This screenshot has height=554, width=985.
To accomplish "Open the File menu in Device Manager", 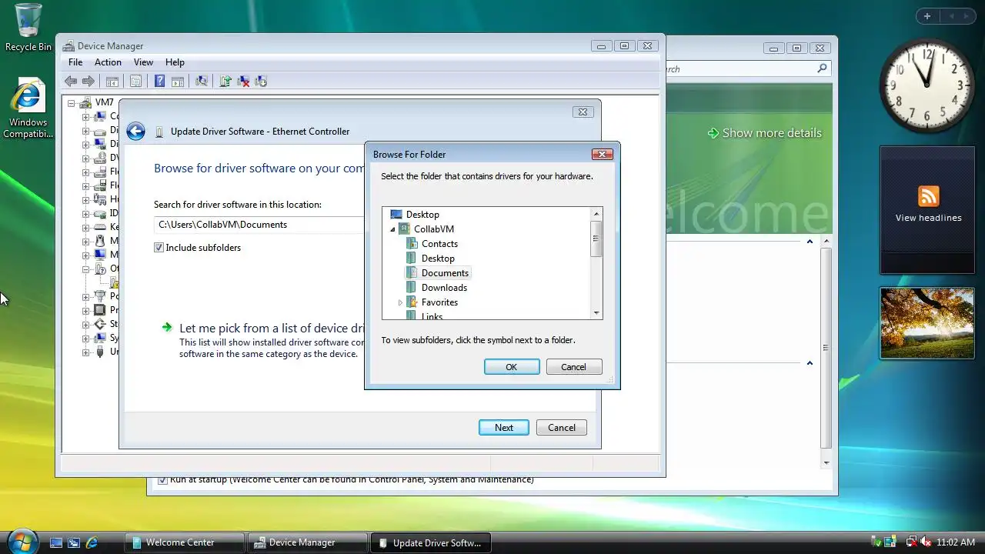I will (x=75, y=62).
